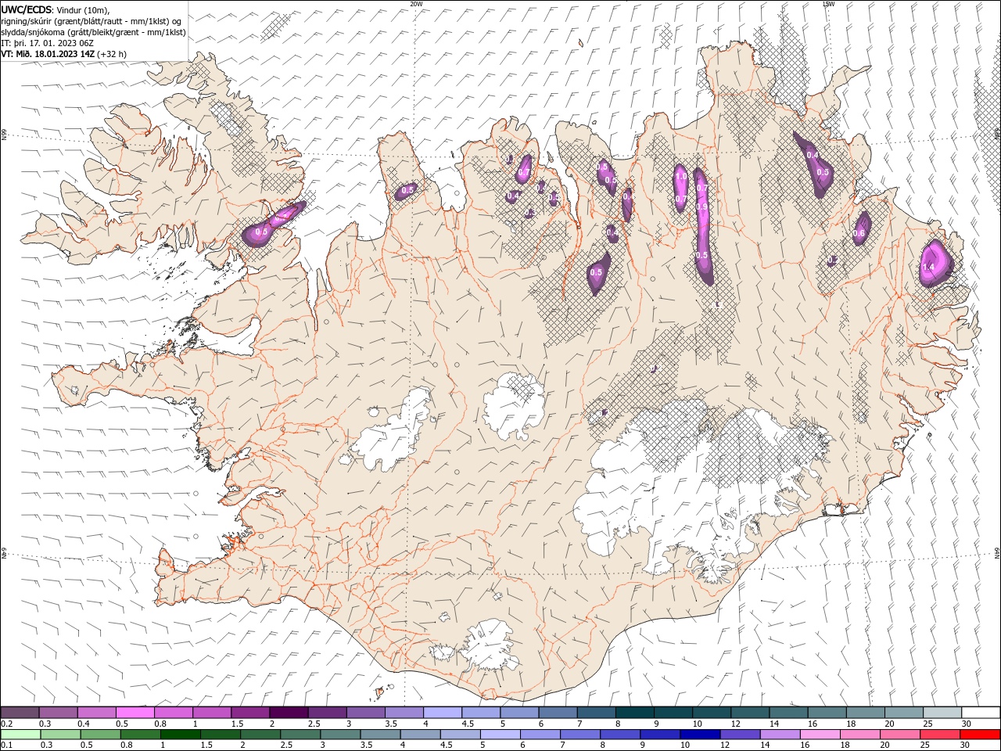Screen dimensions: 1001x751
Task: Select the valid time line 'VT: Mið. 18.01.2023 14Z'
Action: [x=49, y=54]
